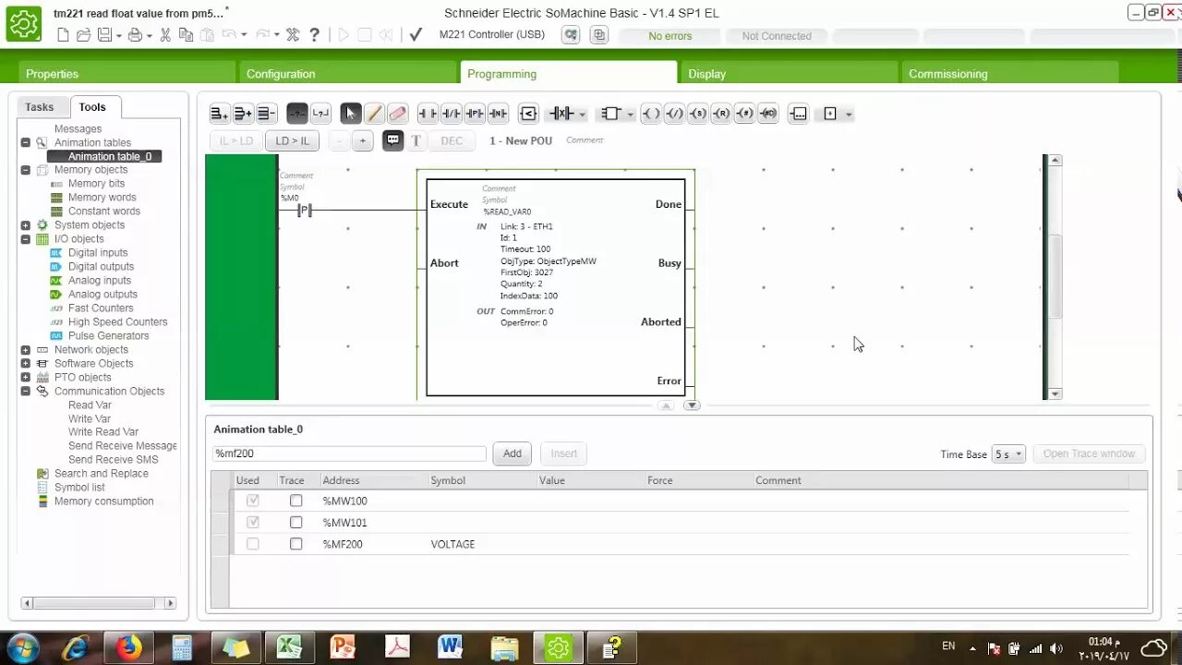This screenshot has width=1182, height=665.
Task: Collapse the Memory objects tree node
Action: click(x=26, y=170)
